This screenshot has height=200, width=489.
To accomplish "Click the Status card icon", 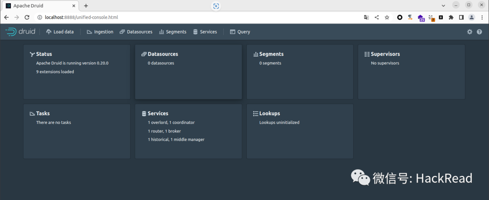I will click(32, 54).
